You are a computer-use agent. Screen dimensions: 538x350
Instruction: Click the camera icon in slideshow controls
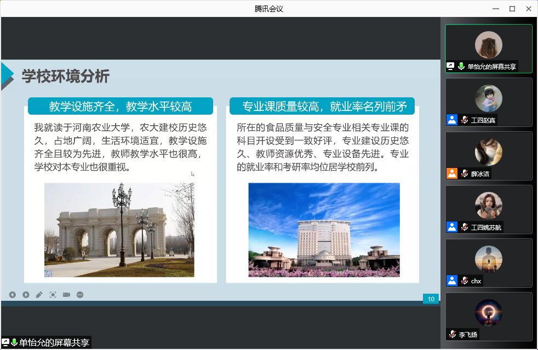pyautogui.click(x=66, y=295)
